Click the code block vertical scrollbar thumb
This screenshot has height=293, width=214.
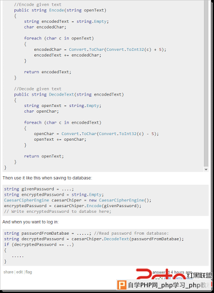[x=206, y=84]
